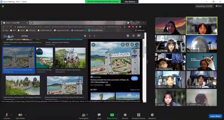The height and width of the screenshot is (120, 224).
Task: Select the sentosa Google browser tab
Action: tap(15, 23)
